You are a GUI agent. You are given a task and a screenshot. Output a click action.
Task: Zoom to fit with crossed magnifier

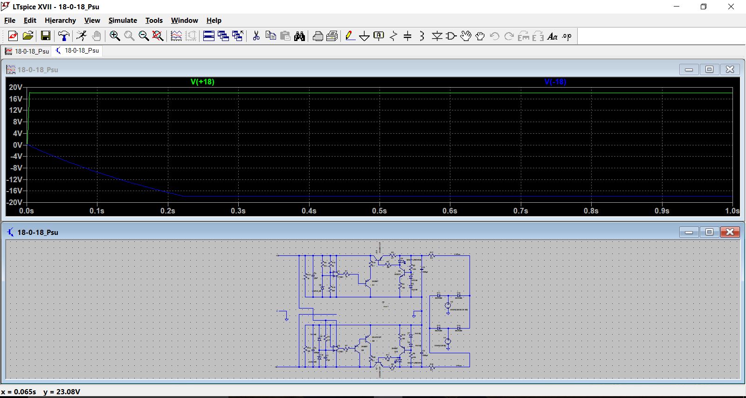[x=158, y=36]
